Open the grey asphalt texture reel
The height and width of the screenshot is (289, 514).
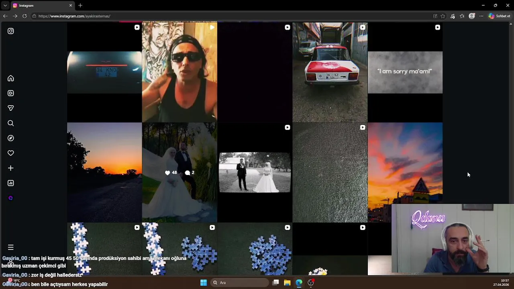point(330,172)
